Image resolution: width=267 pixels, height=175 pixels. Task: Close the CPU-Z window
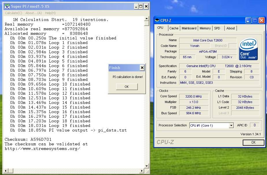(262, 20)
